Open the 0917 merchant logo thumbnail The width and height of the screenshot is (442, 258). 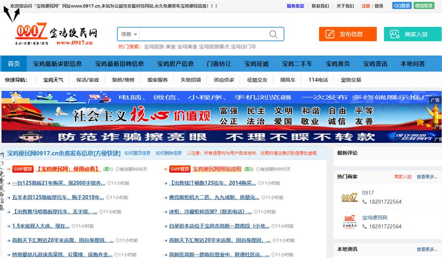click(349, 198)
